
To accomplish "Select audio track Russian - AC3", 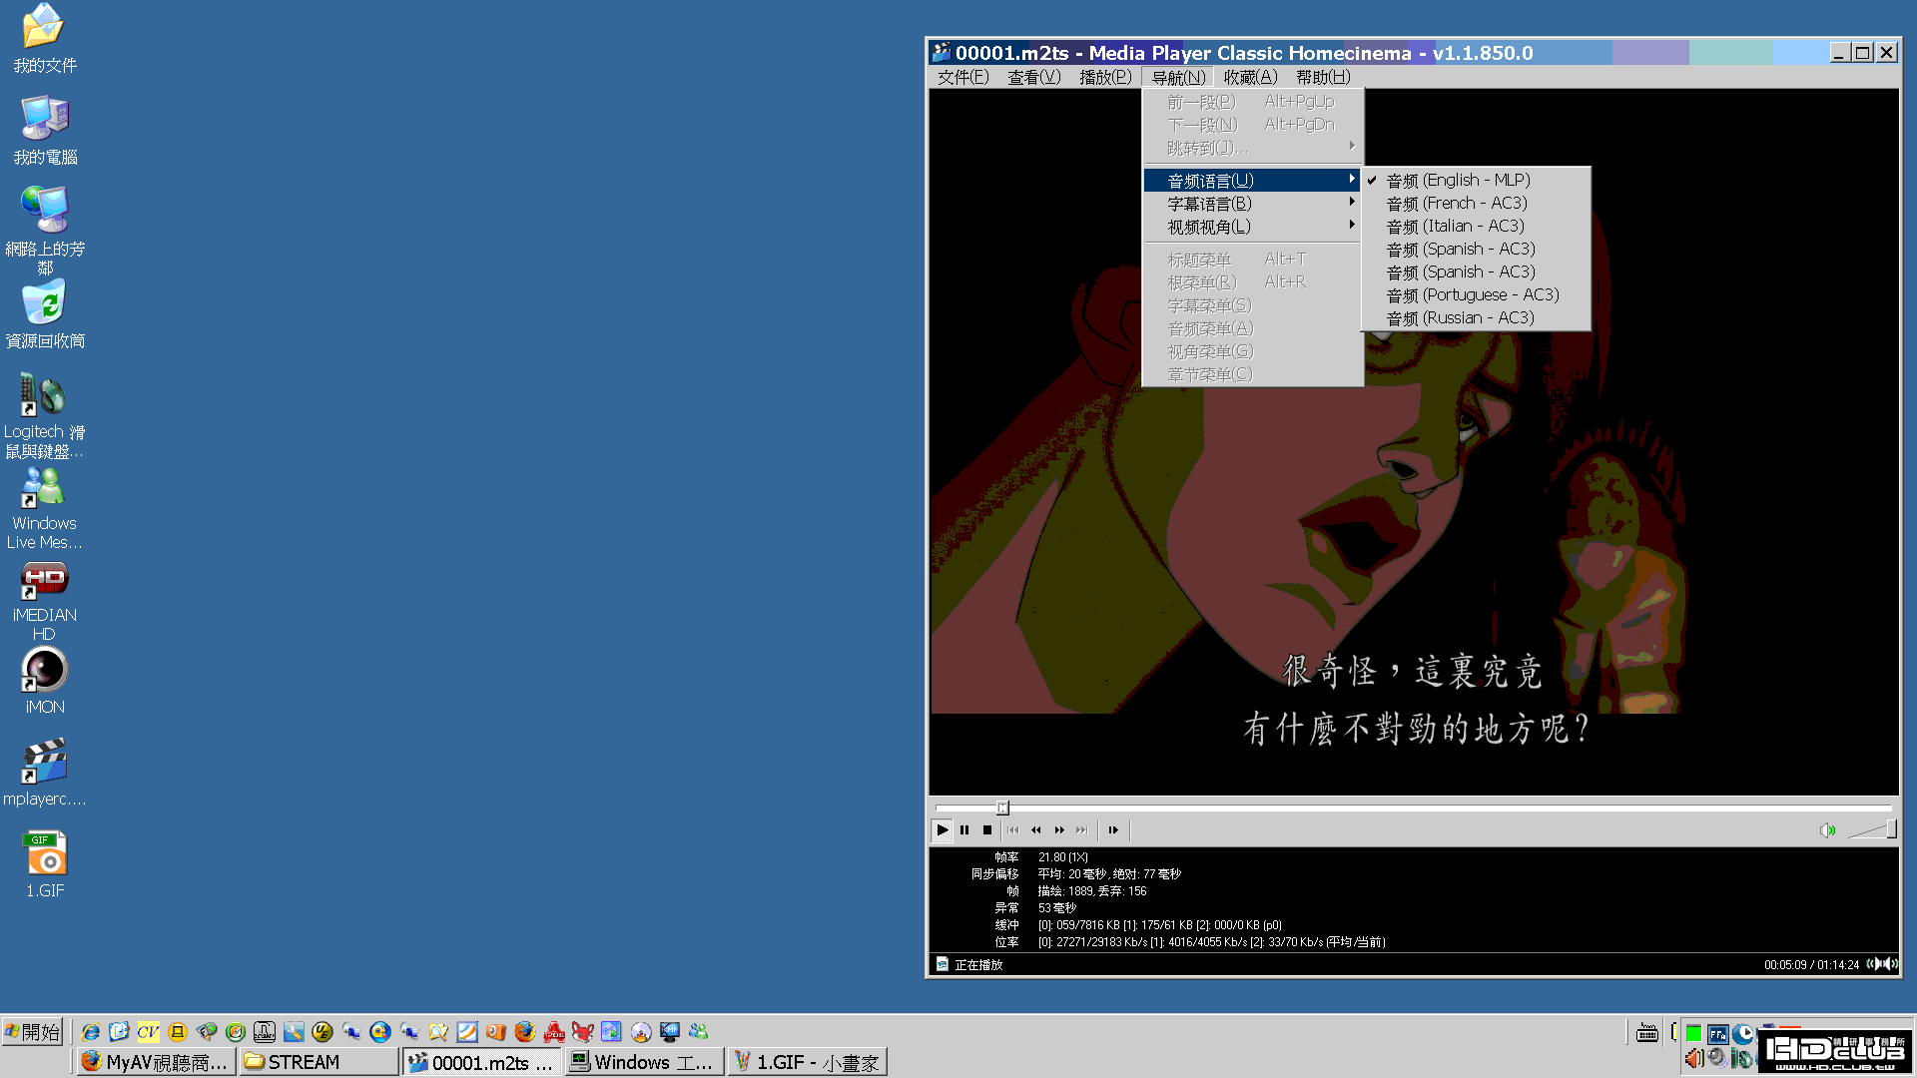I will tap(1476, 317).
